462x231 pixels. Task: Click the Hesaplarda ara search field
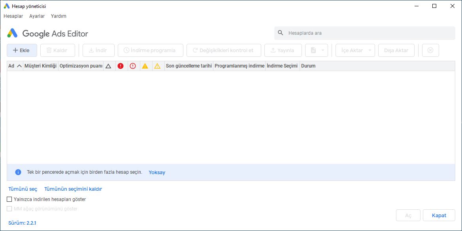click(365, 33)
